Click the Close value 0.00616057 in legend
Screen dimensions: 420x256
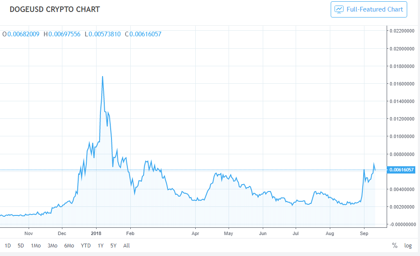point(145,34)
